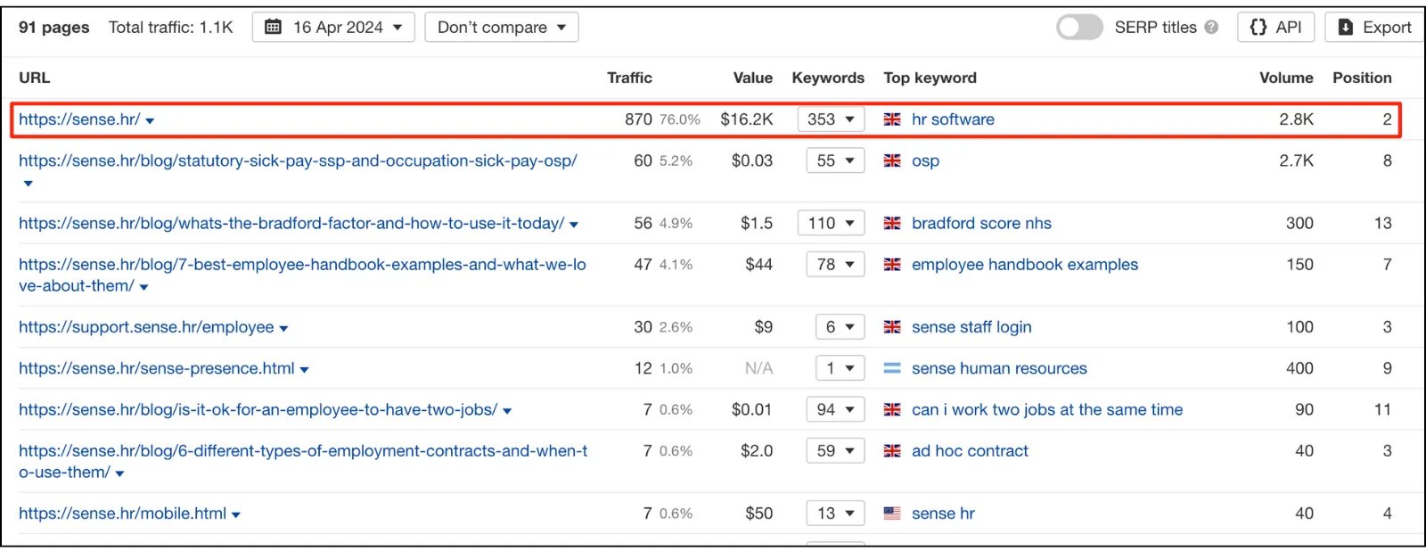The height and width of the screenshot is (551, 1426).
Task: Sort by Keywords column header
Action: pos(828,78)
